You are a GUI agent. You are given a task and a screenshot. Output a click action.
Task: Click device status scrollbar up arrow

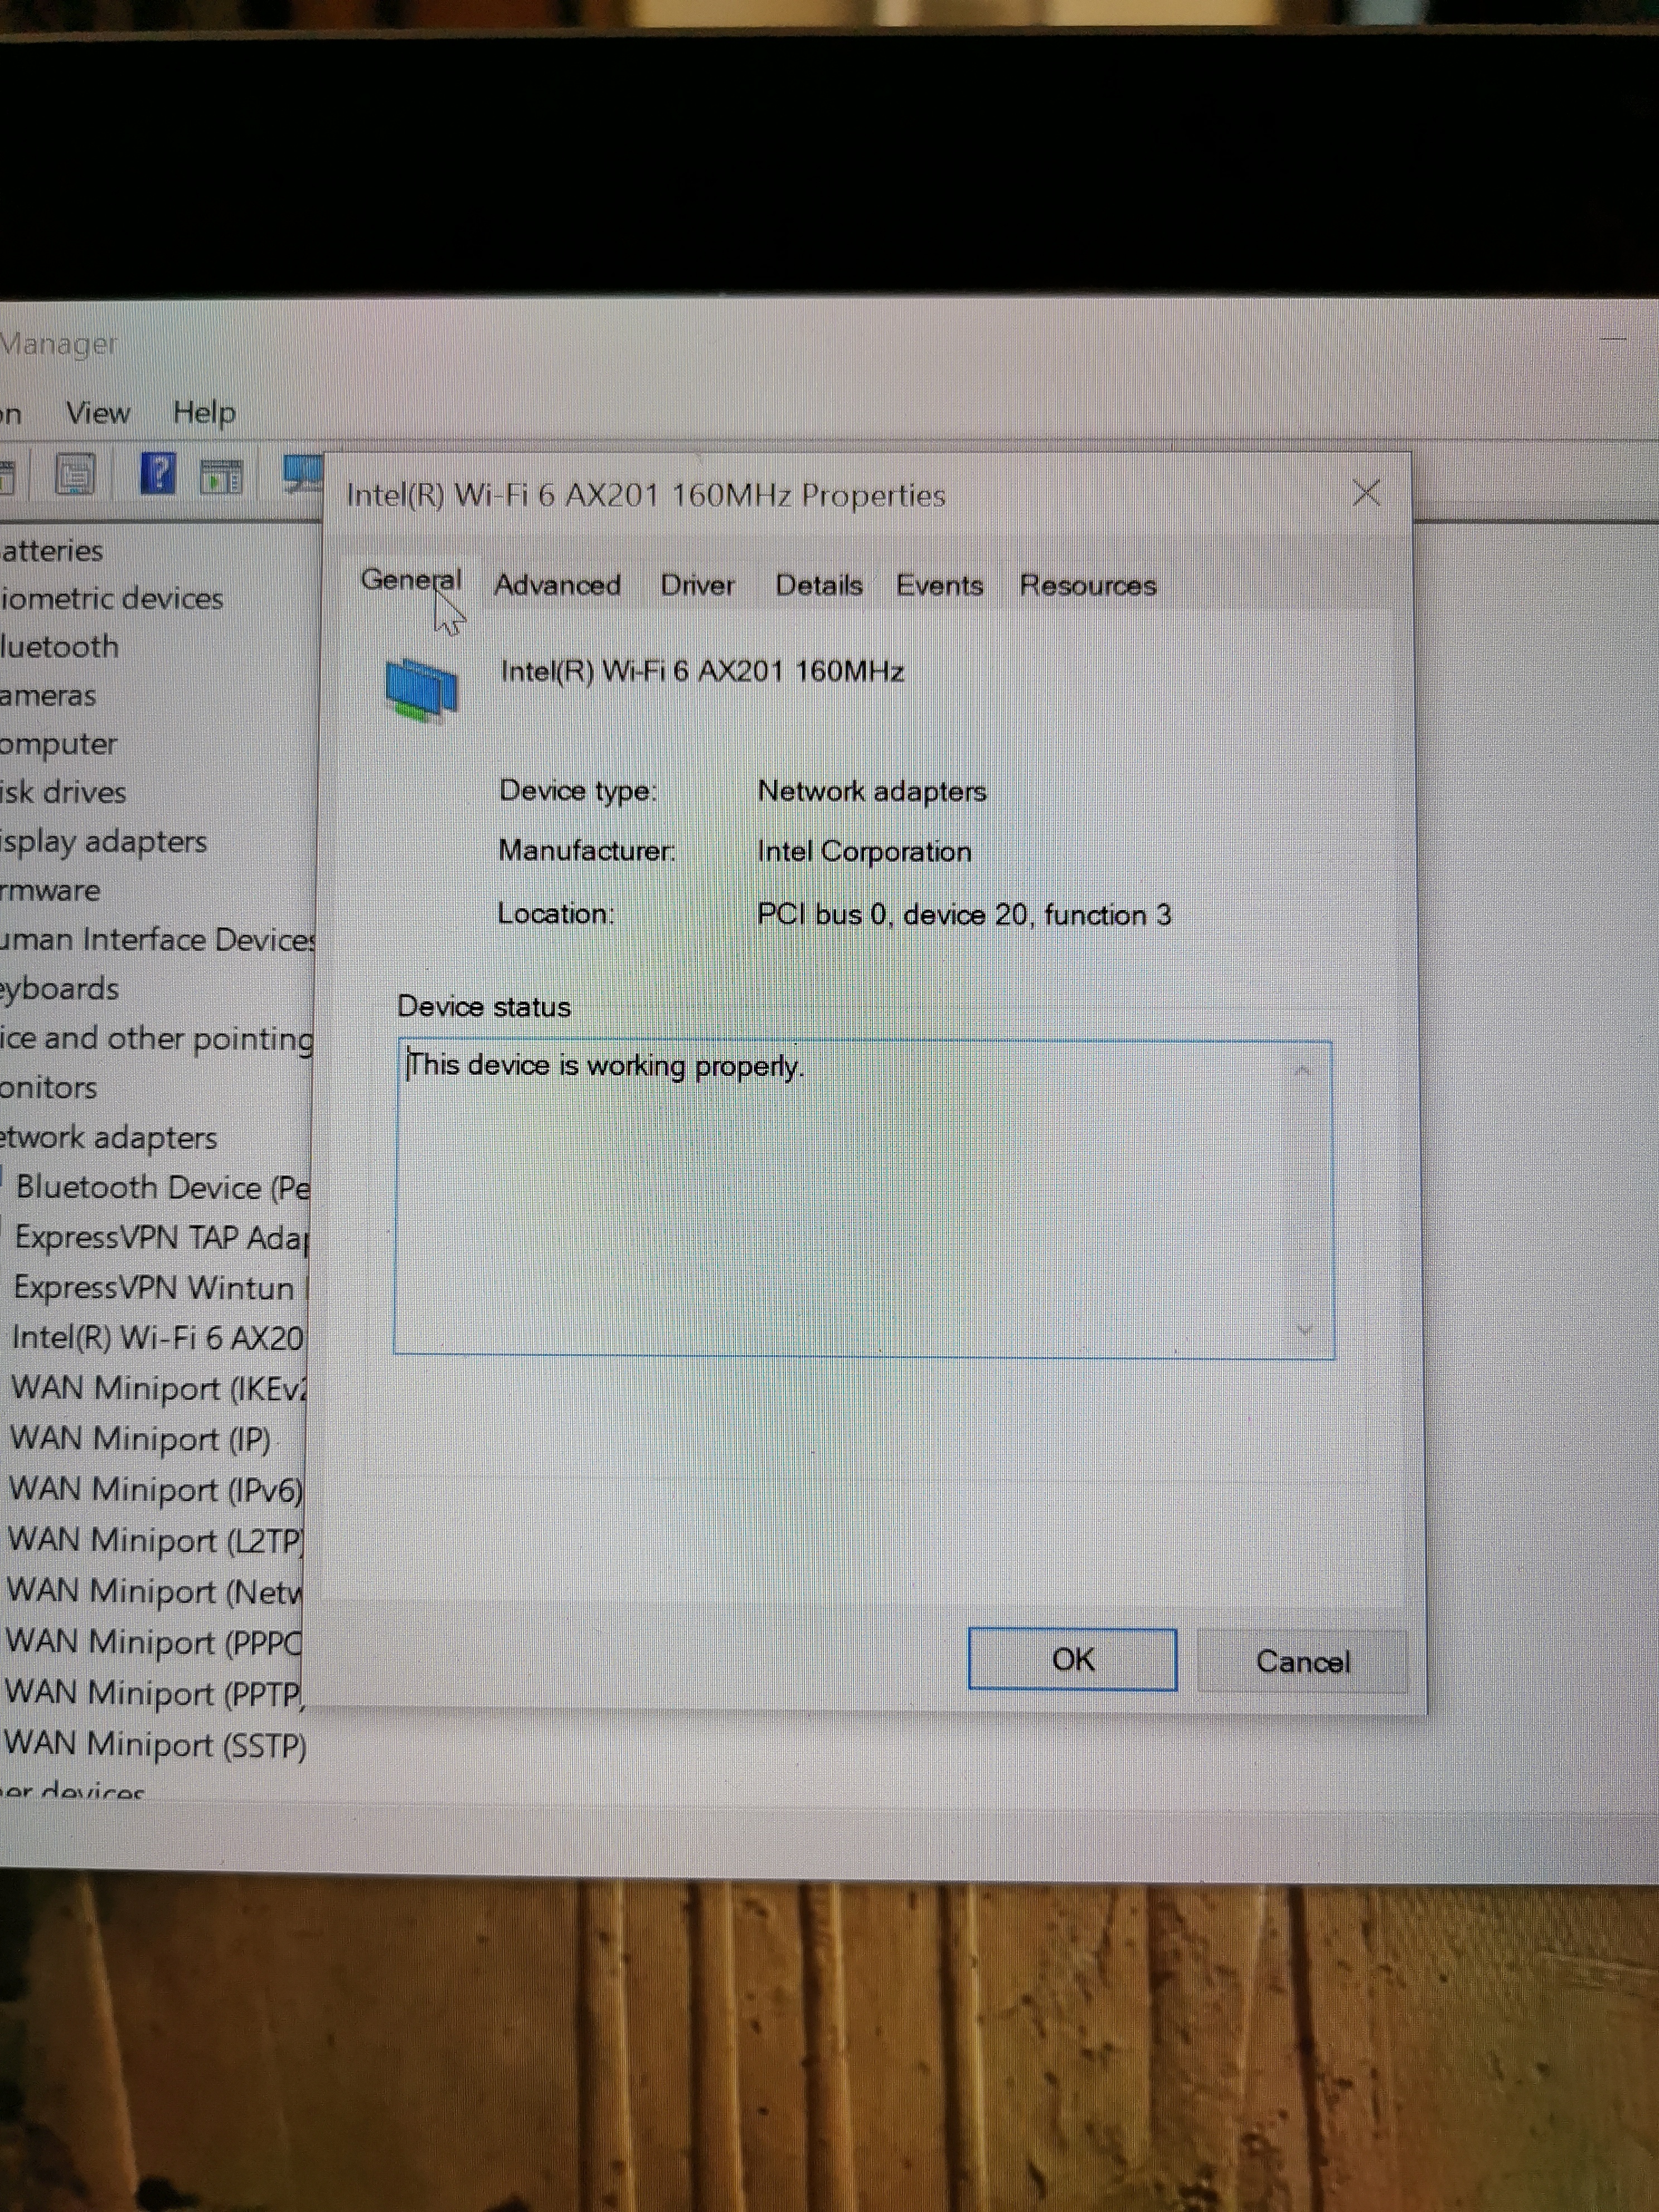pyautogui.click(x=1302, y=1072)
